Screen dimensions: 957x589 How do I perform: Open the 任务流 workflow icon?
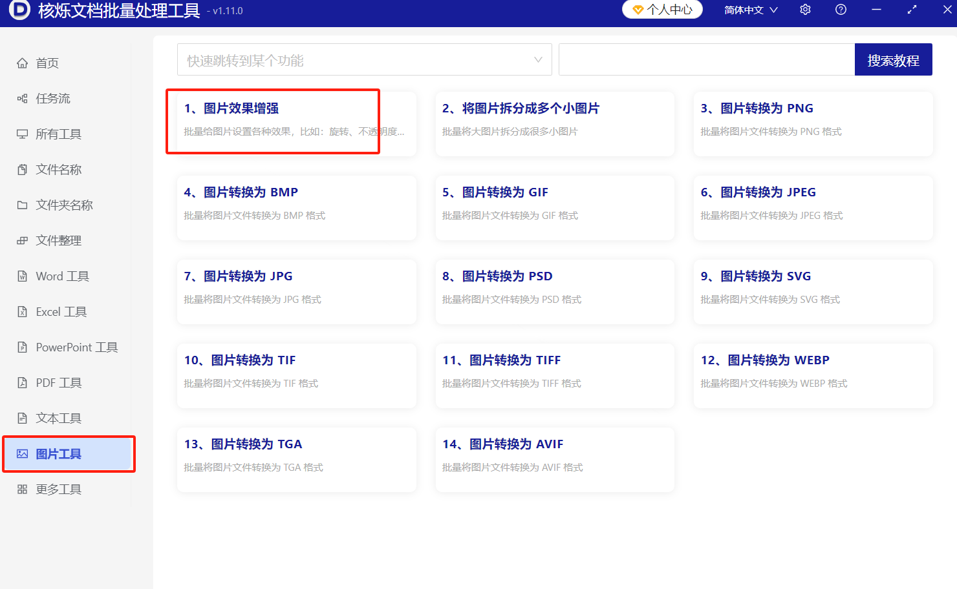pyautogui.click(x=22, y=98)
